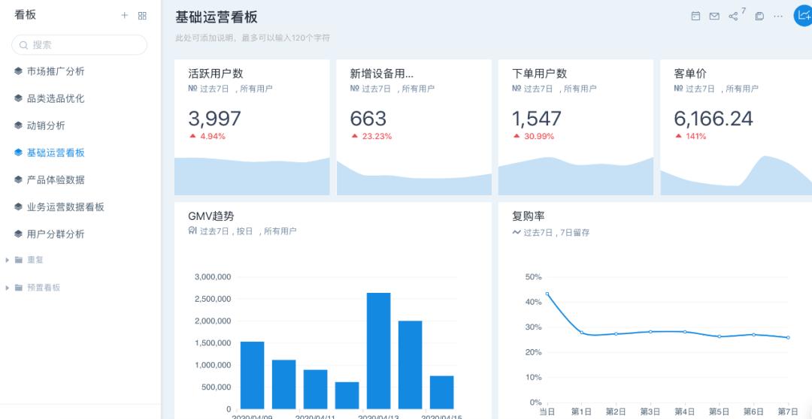This screenshot has width=812, height=419.
Task: Open 产品体验数据 dashboard
Action: point(56,180)
